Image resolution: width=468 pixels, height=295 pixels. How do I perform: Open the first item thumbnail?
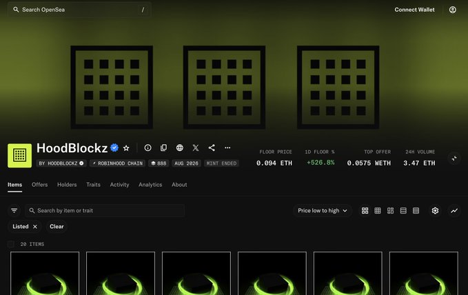click(45, 273)
